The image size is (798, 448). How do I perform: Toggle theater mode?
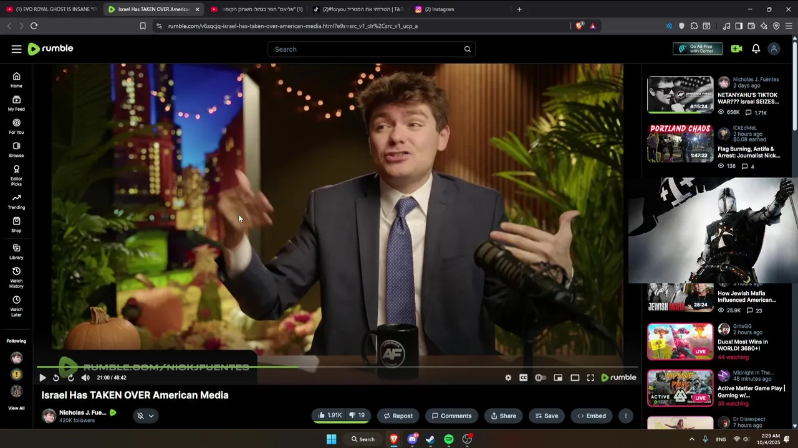(575, 378)
